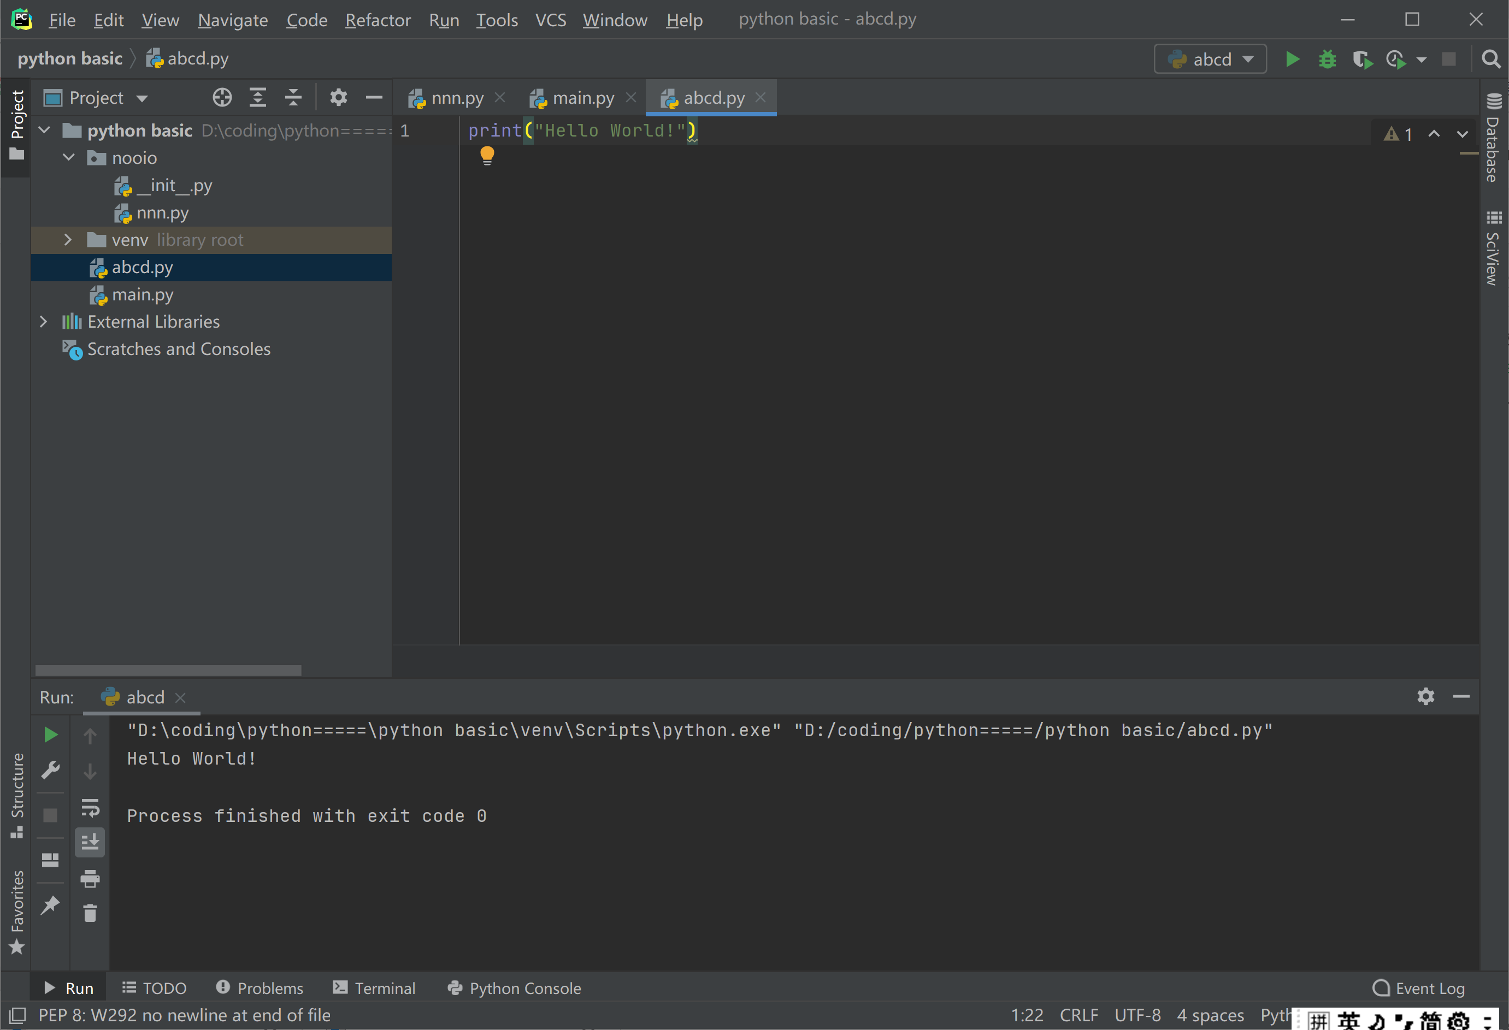Toggle soft-wrap in Run console
Viewport: 1509px width, 1030px height.
coord(90,807)
